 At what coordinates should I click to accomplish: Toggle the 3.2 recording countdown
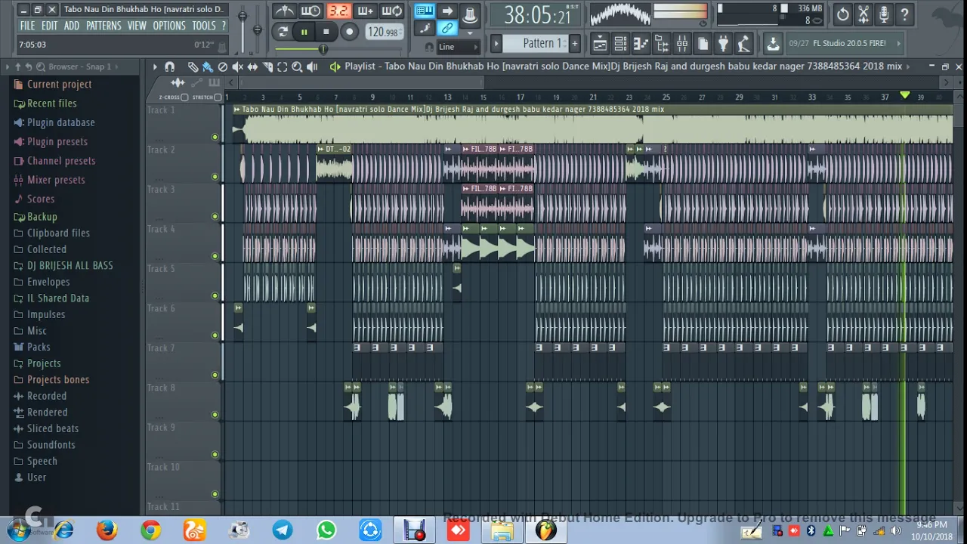pos(338,11)
